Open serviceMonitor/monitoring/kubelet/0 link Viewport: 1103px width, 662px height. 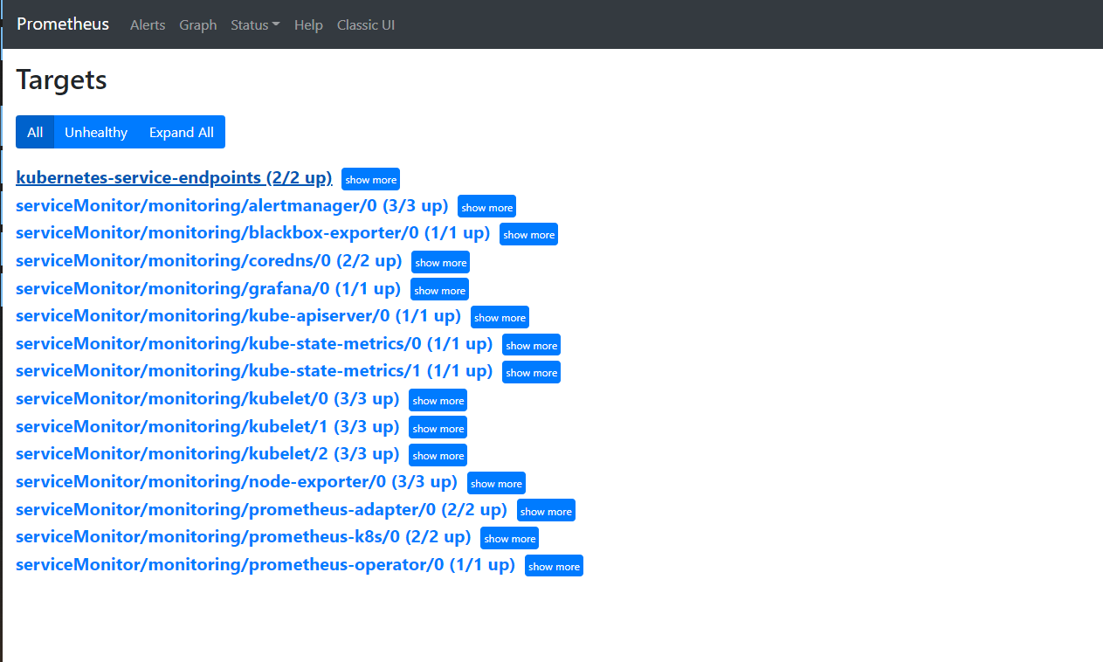[x=208, y=399]
